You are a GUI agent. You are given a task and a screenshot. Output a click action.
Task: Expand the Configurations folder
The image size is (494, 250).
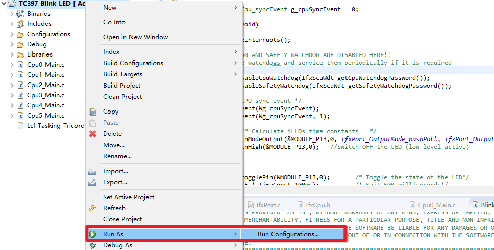click(x=12, y=34)
